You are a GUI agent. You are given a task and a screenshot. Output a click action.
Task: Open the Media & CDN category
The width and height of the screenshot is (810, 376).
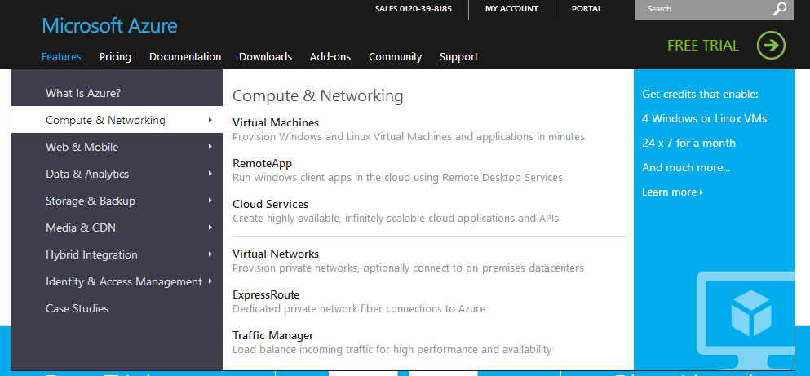tap(81, 228)
